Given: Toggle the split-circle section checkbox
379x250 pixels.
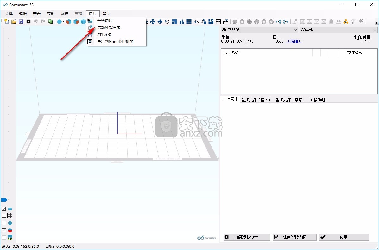Looking at the screenshot, I should pyautogui.click(x=4, y=223).
